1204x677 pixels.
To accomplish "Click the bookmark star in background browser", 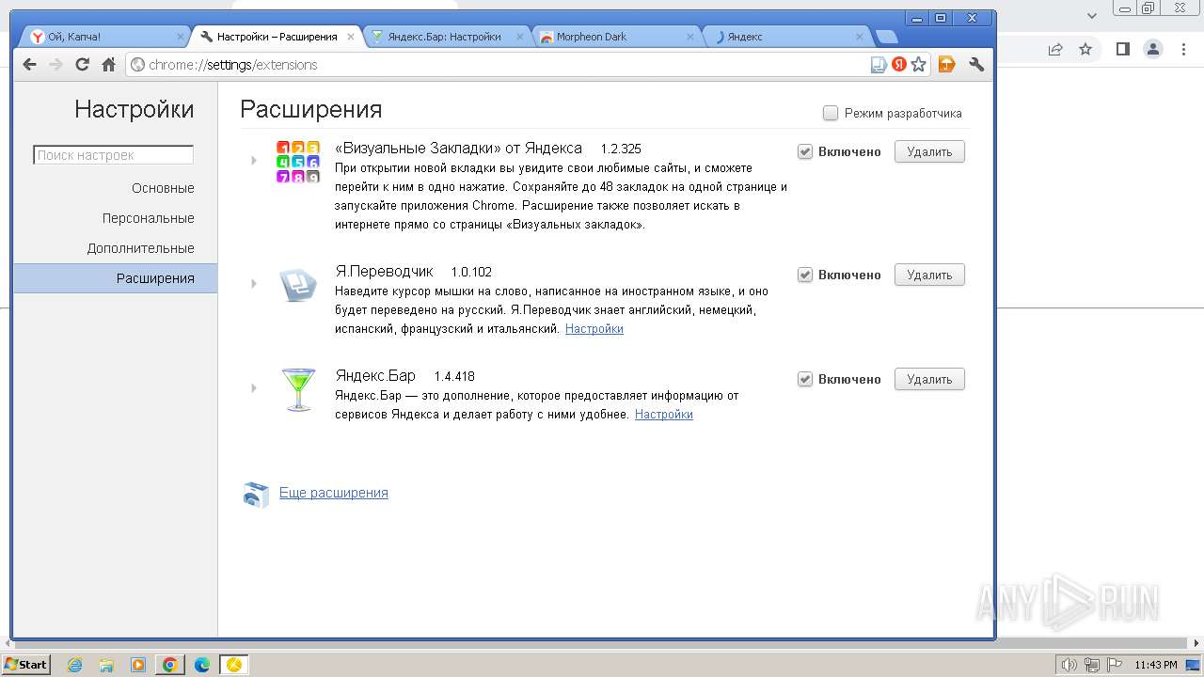I will 1085,49.
